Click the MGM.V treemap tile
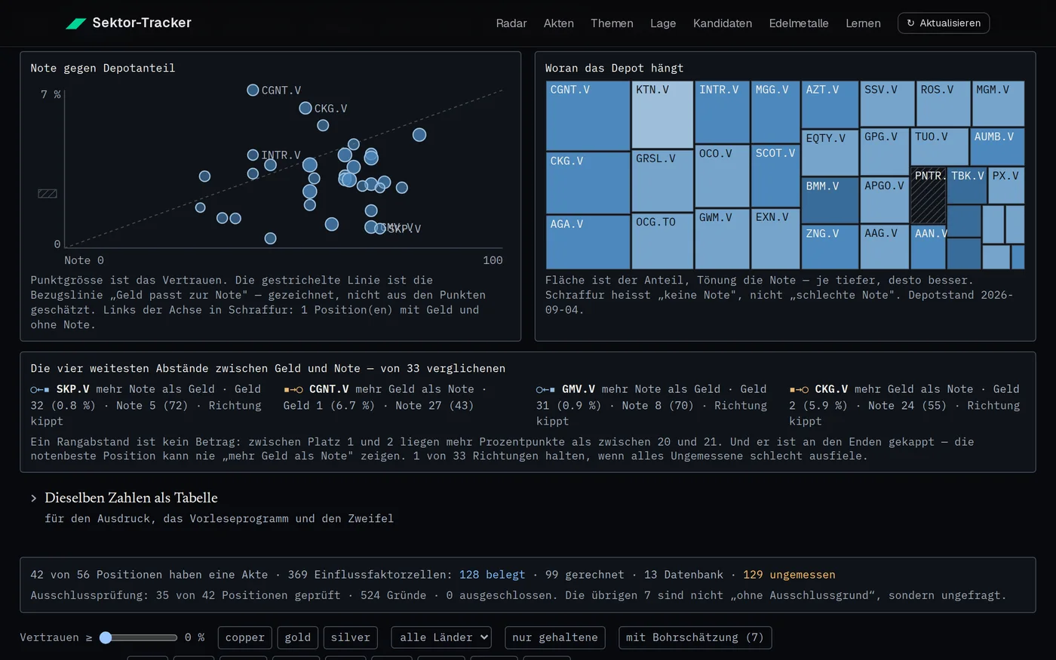This screenshot has width=1056, height=660. [x=998, y=103]
